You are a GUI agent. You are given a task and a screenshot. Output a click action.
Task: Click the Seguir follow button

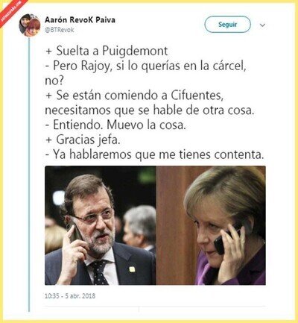pyautogui.click(x=227, y=25)
